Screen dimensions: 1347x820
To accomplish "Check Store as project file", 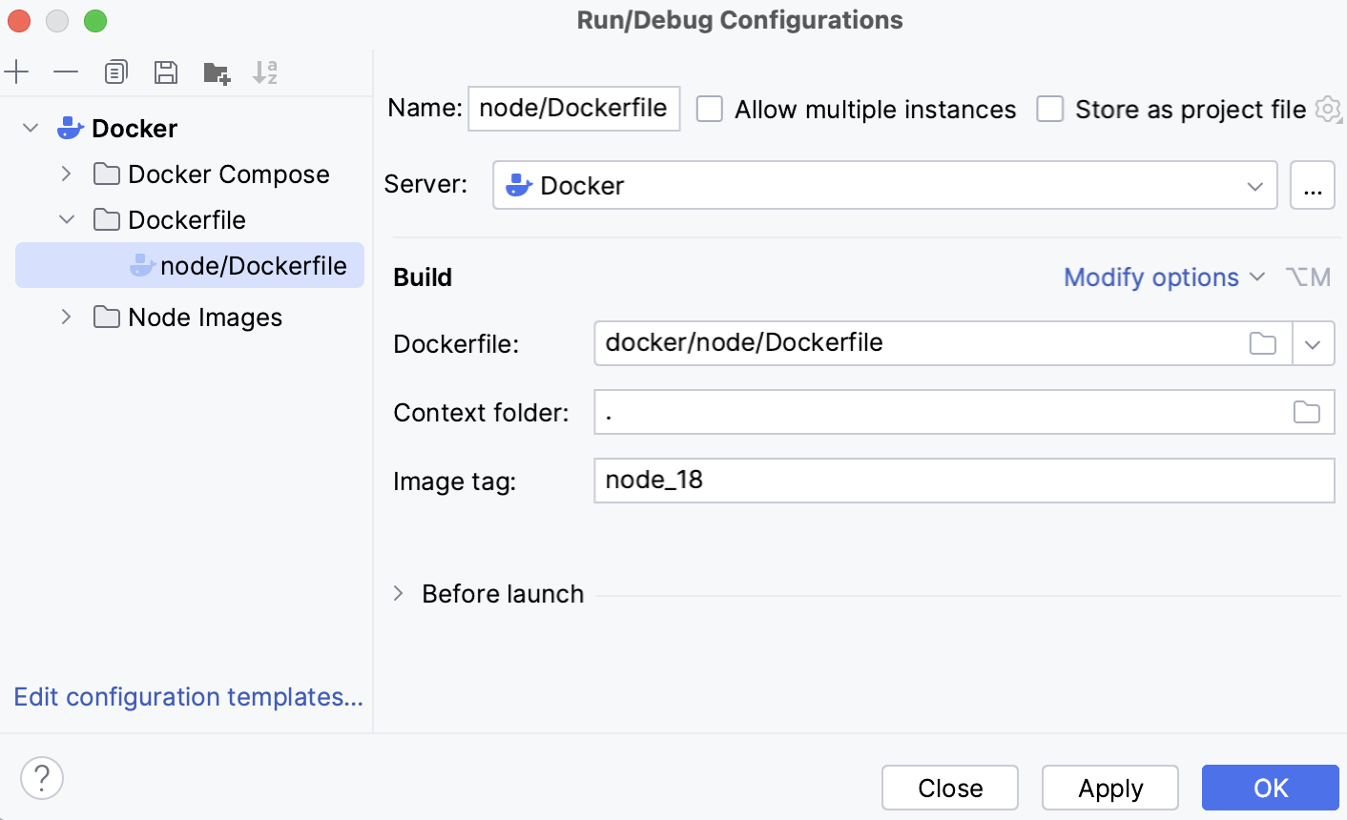I will tap(1050, 109).
